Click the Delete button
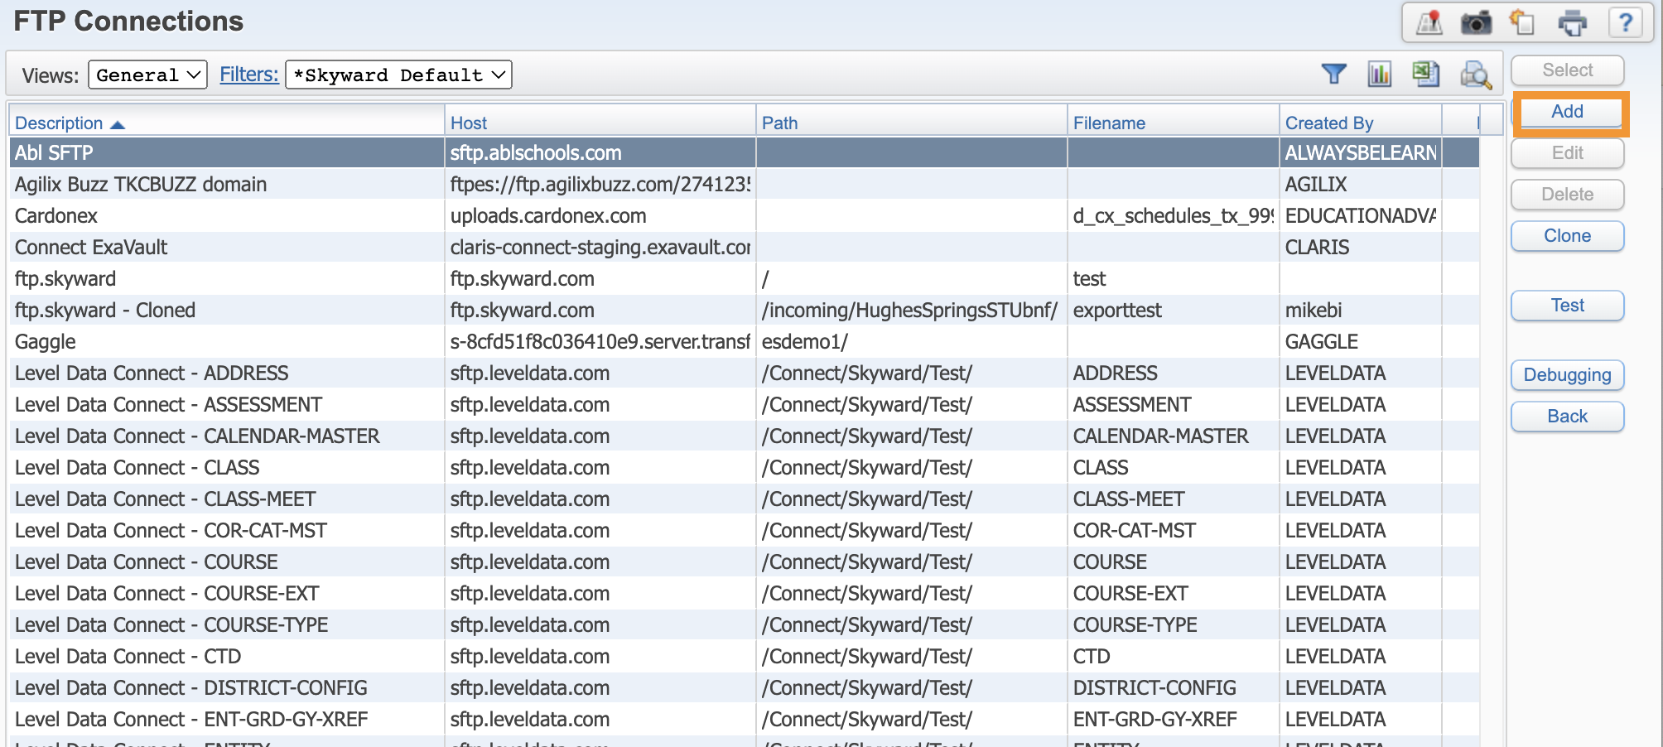Viewport: 1663px width, 747px height. [1567, 195]
